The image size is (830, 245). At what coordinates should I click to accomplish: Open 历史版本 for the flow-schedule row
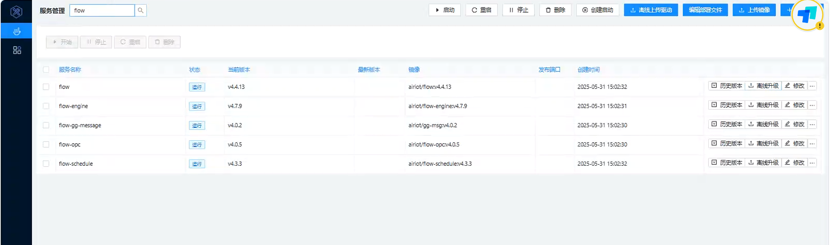[x=726, y=163]
